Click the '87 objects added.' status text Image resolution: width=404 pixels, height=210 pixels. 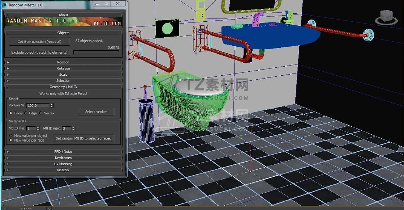[89, 41]
